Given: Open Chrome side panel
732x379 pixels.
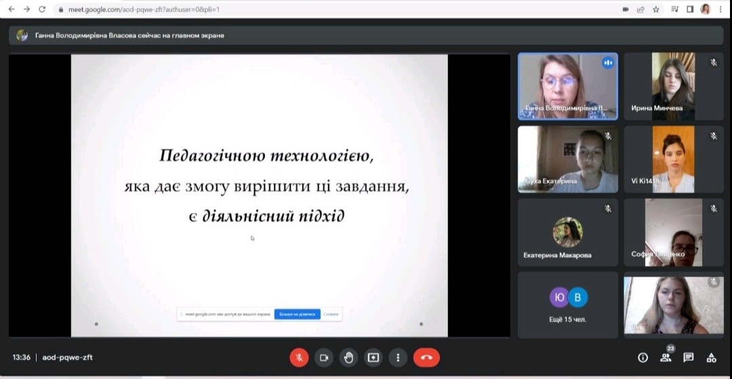Looking at the screenshot, I should (x=690, y=9).
